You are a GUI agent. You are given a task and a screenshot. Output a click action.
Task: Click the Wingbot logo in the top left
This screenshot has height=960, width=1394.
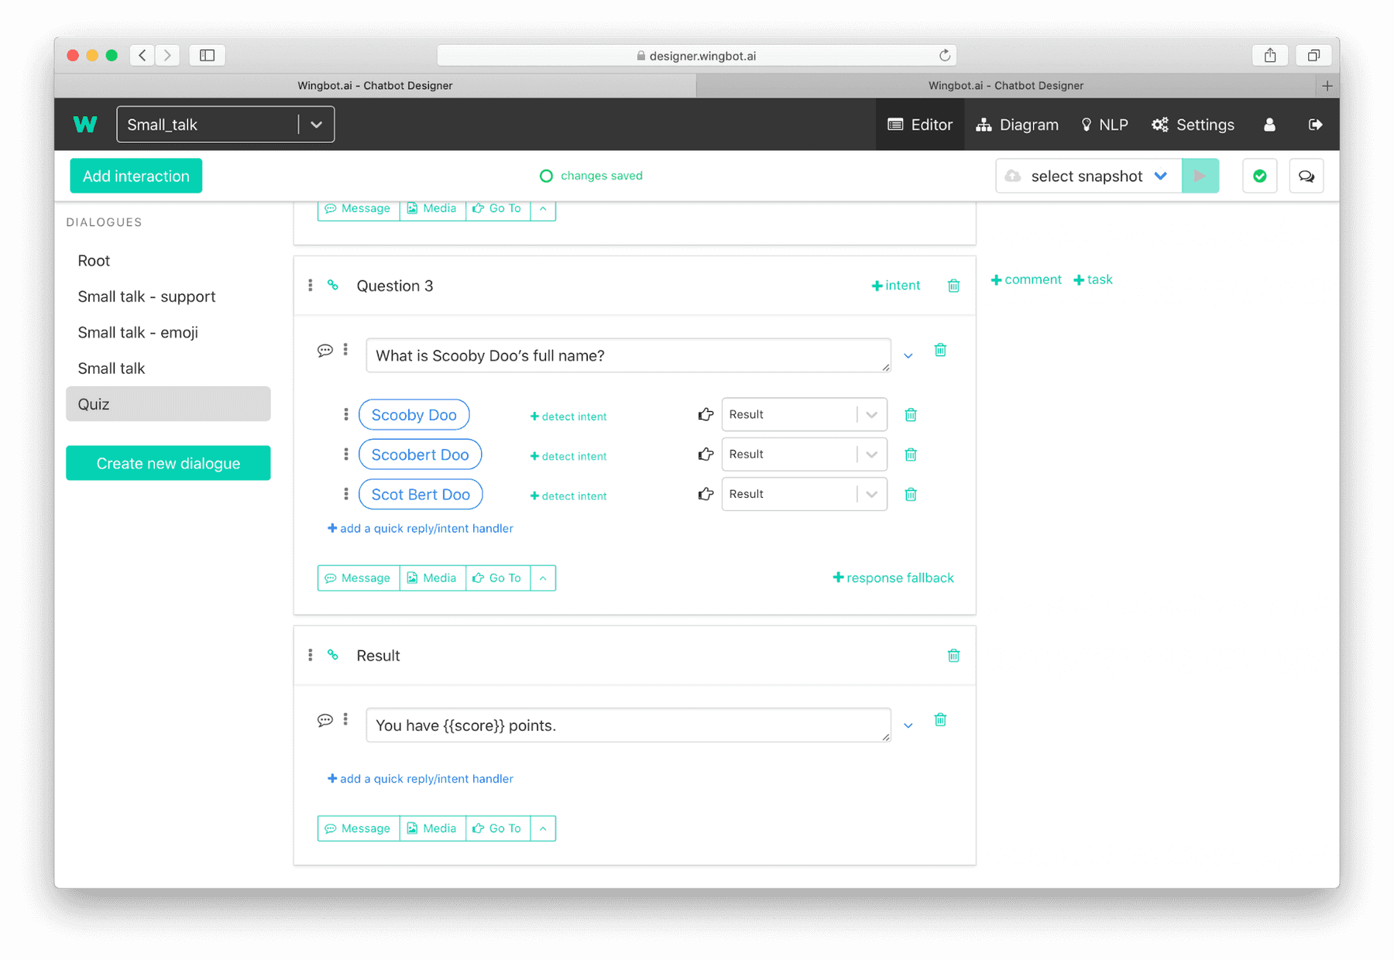pos(85,124)
